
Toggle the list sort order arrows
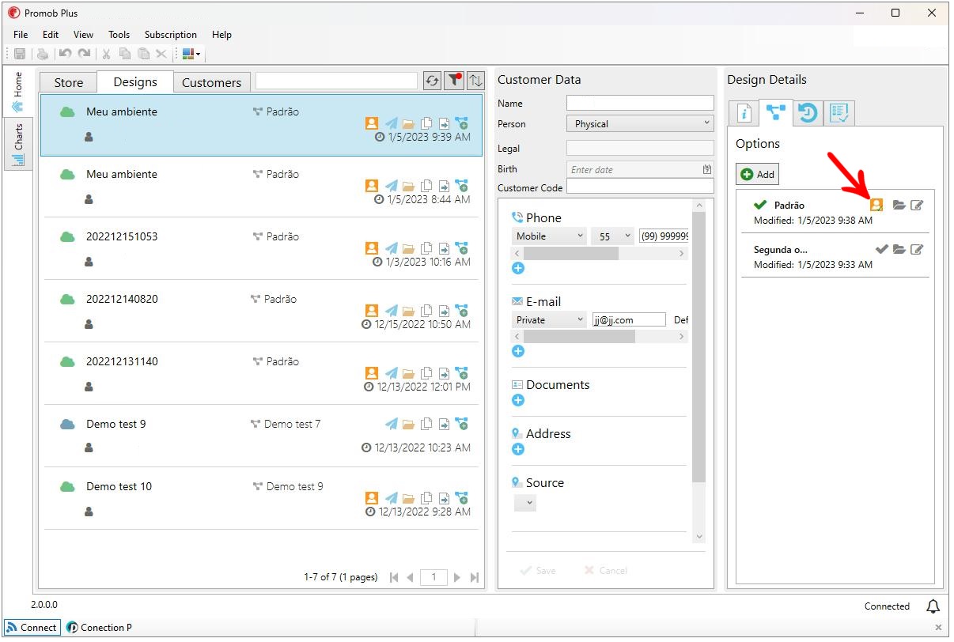click(475, 80)
